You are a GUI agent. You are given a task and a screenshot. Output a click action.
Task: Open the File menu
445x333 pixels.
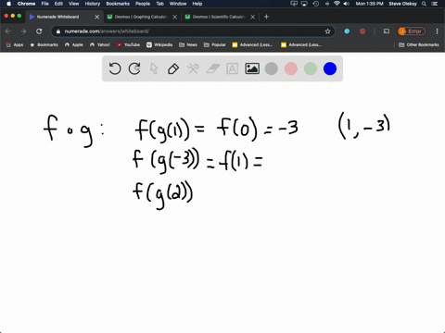[45, 4]
